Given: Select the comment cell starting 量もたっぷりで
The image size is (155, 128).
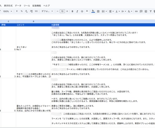Looking at the screenshot, I should click(33, 95).
